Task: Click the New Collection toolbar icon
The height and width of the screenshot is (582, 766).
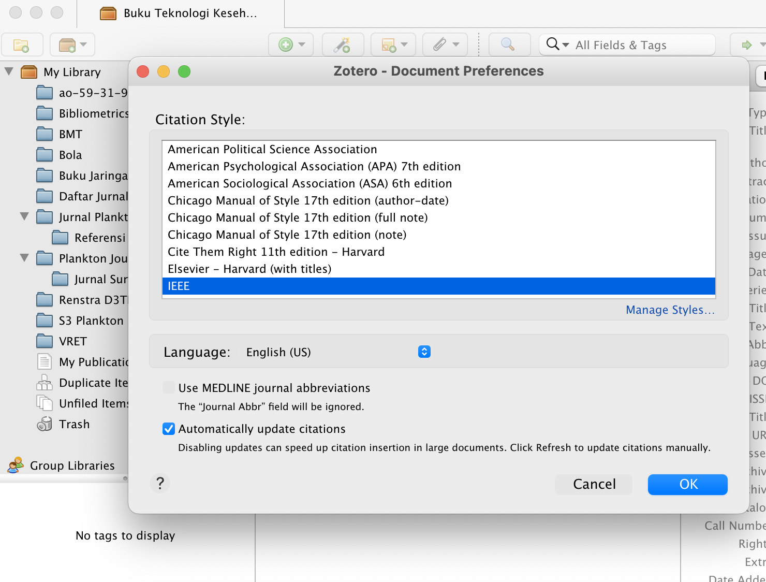Action: 22,45
